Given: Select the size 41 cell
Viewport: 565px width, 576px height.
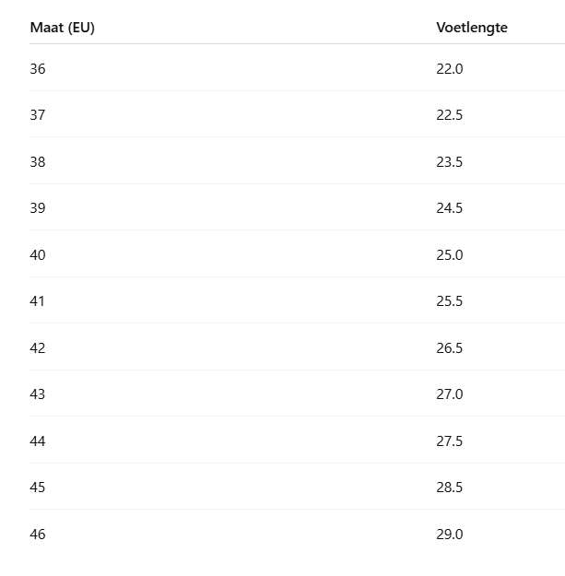Looking at the screenshot, I should point(38,301).
